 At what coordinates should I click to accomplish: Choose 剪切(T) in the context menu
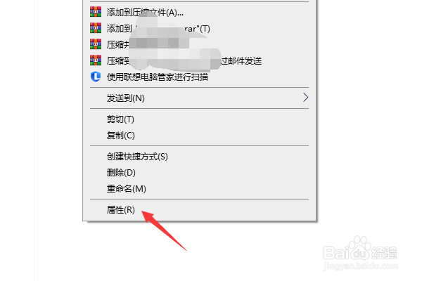199,119
